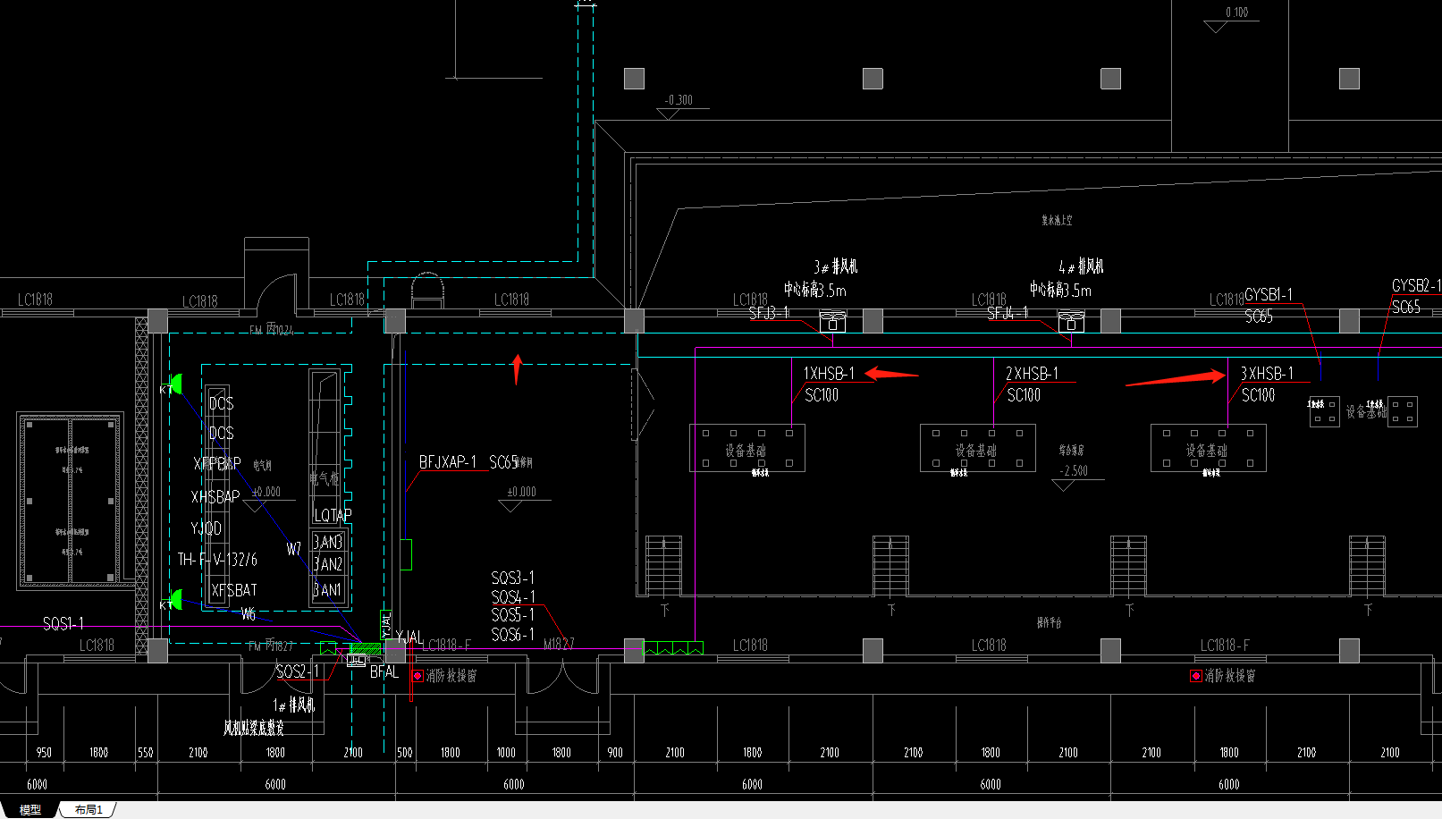Switch to the 模型 tab
1442x819 pixels.
click(x=30, y=810)
